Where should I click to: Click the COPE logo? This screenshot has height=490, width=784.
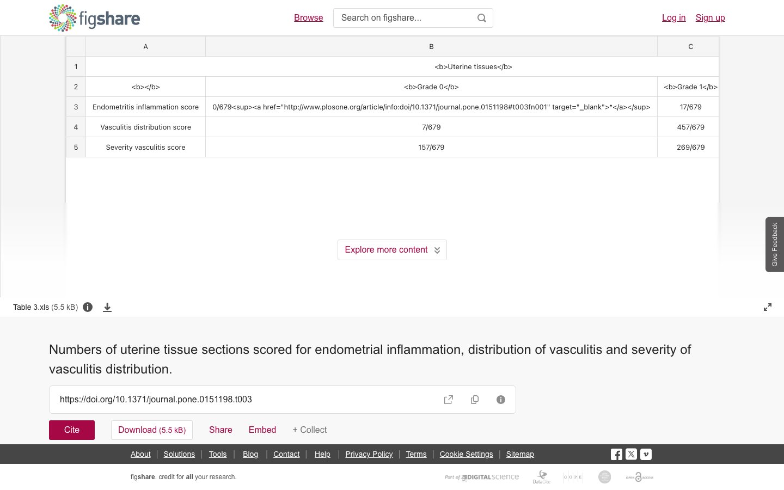(573, 477)
